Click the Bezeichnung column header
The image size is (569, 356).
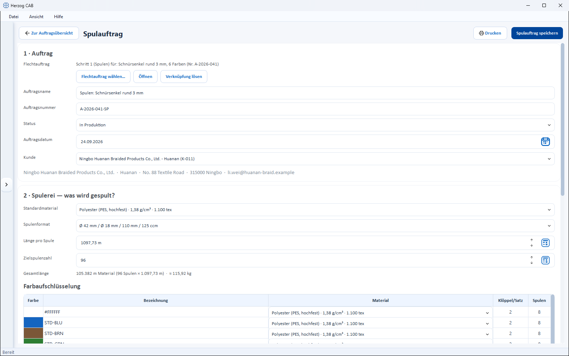[x=156, y=300]
